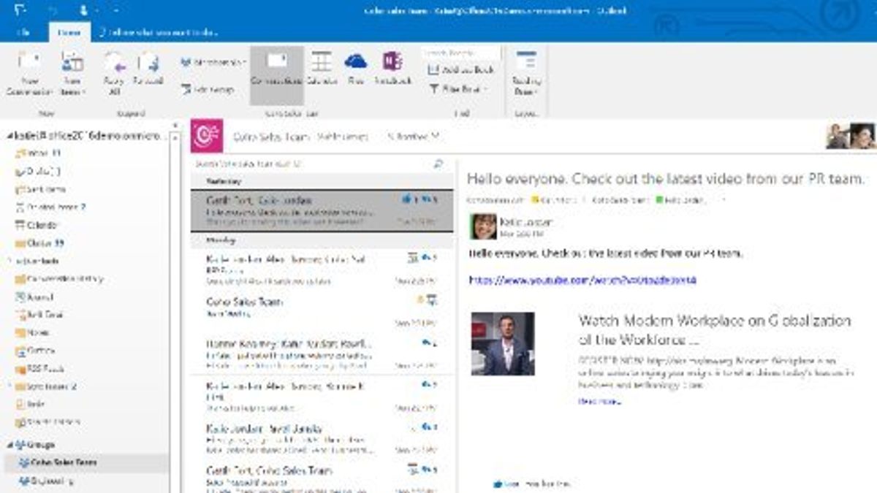Collapse the katie mailbox account tree

pos(10,136)
